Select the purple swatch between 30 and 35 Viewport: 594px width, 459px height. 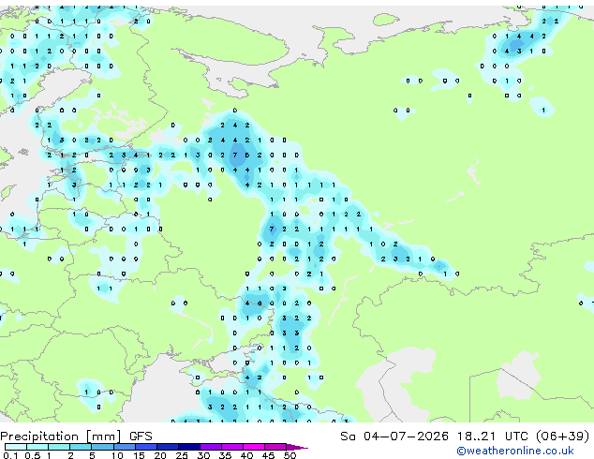[x=211, y=447]
